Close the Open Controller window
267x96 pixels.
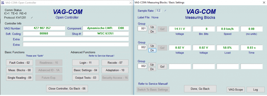tap(130, 3)
